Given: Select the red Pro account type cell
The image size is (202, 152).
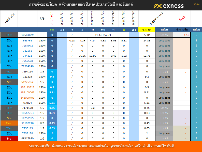Looking at the screenshot, I should (9, 139).
